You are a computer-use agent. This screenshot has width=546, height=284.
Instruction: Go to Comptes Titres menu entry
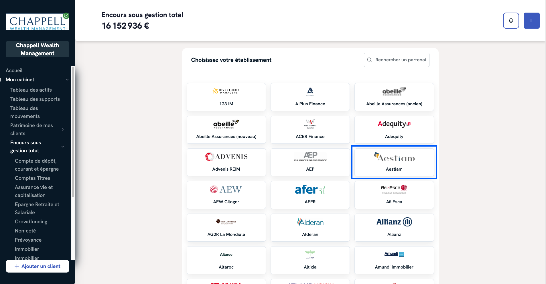click(32, 178)
